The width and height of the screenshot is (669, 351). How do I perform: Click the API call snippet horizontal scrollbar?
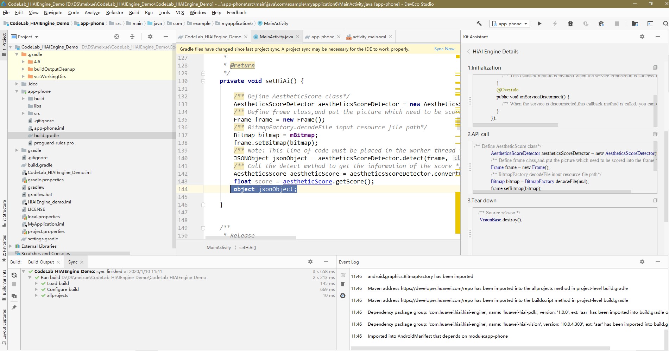[552, 192]
